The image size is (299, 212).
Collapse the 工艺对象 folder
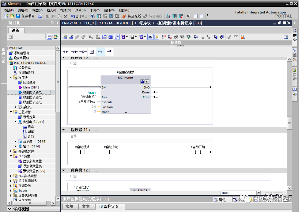coord(11,112)
